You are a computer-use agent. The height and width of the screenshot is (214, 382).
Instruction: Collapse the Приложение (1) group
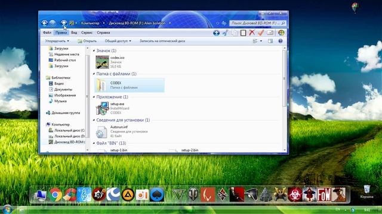pos(94,97)
